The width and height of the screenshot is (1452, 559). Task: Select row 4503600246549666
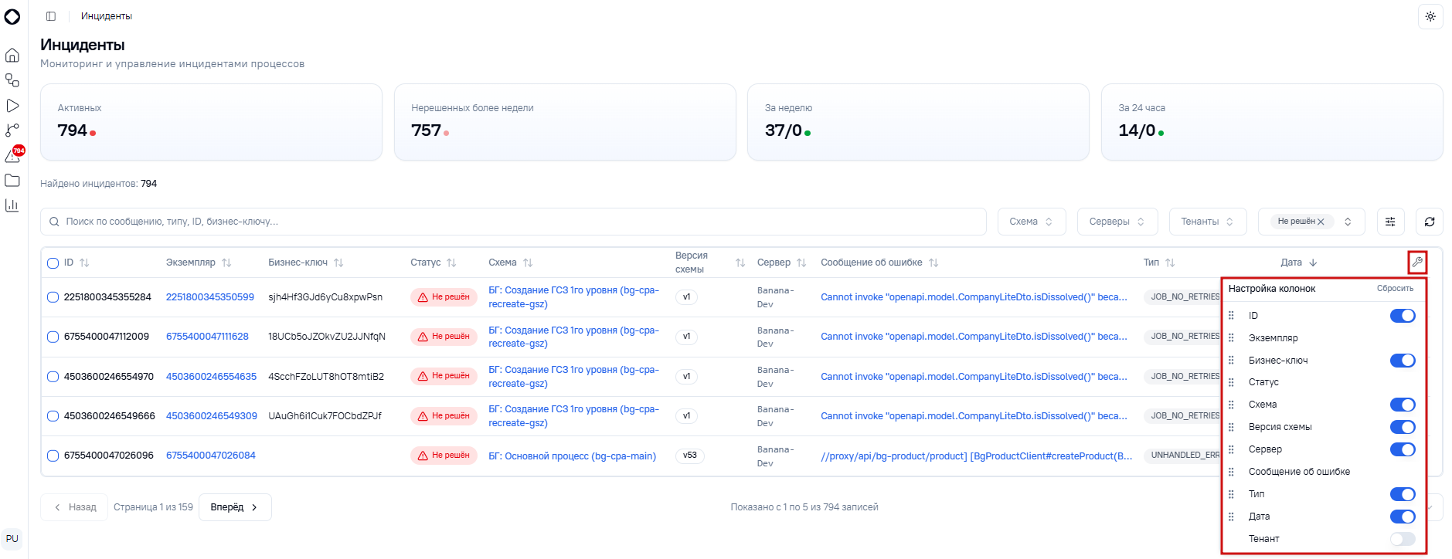tap(53, 416)
